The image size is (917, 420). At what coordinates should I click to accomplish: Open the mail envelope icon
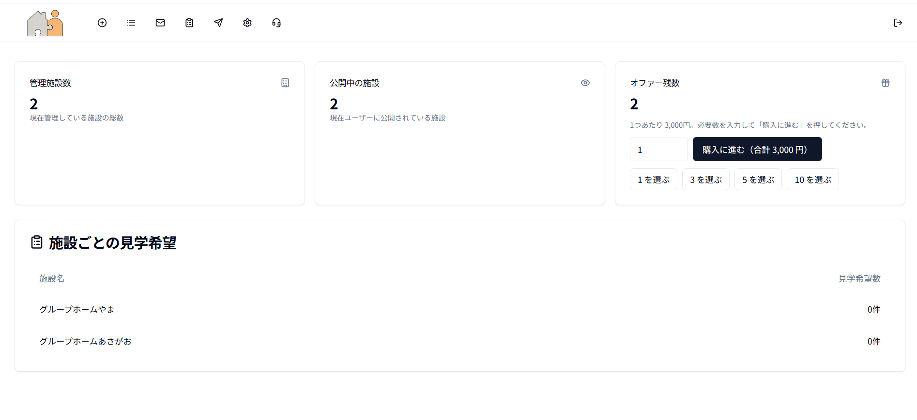point(160,23)
